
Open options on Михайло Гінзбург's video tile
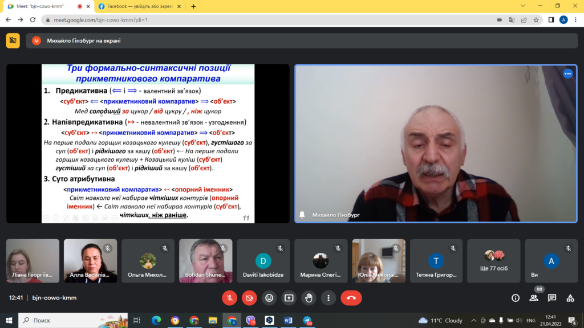coord(567,73)
